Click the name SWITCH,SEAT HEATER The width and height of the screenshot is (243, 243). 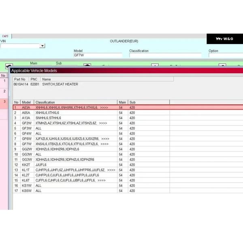60,84
